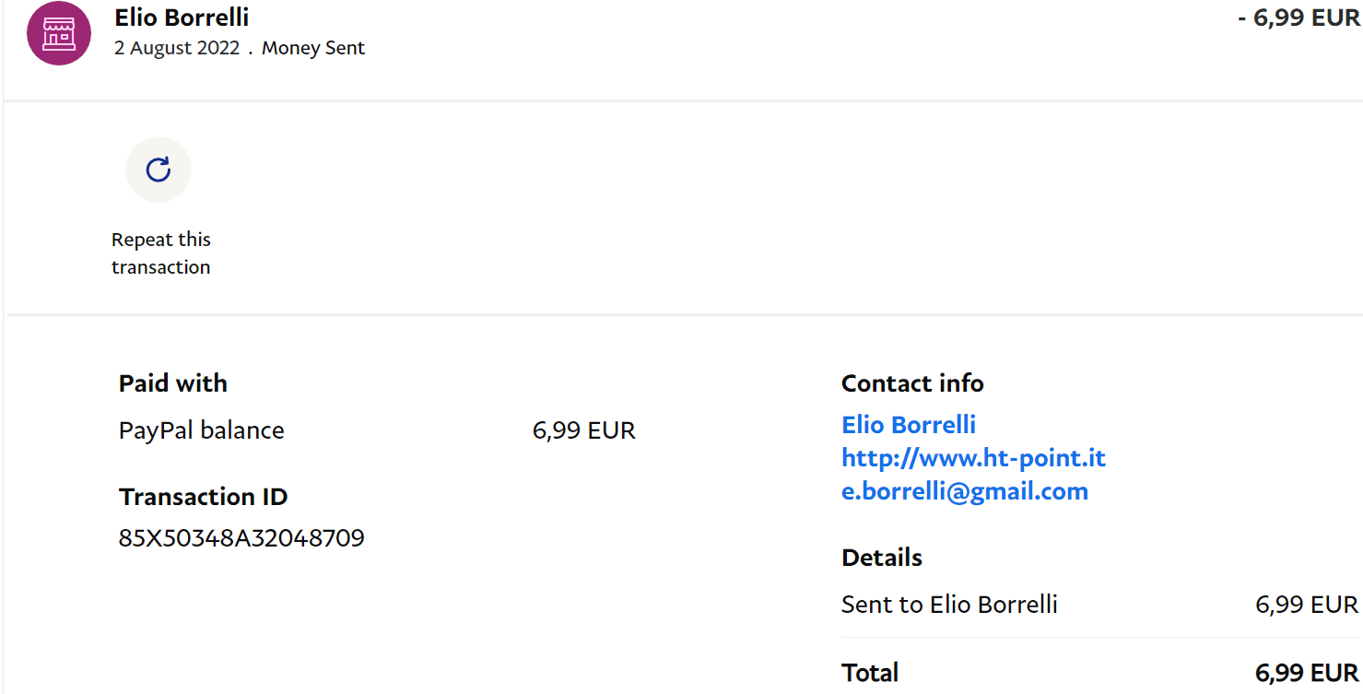Click the 'Sent to Elio Borrelli' line

(948, 605)
